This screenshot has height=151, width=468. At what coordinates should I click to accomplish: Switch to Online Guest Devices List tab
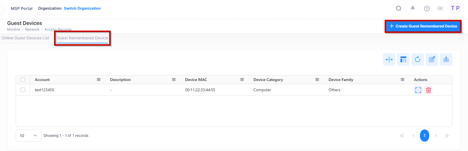(25, 38)
